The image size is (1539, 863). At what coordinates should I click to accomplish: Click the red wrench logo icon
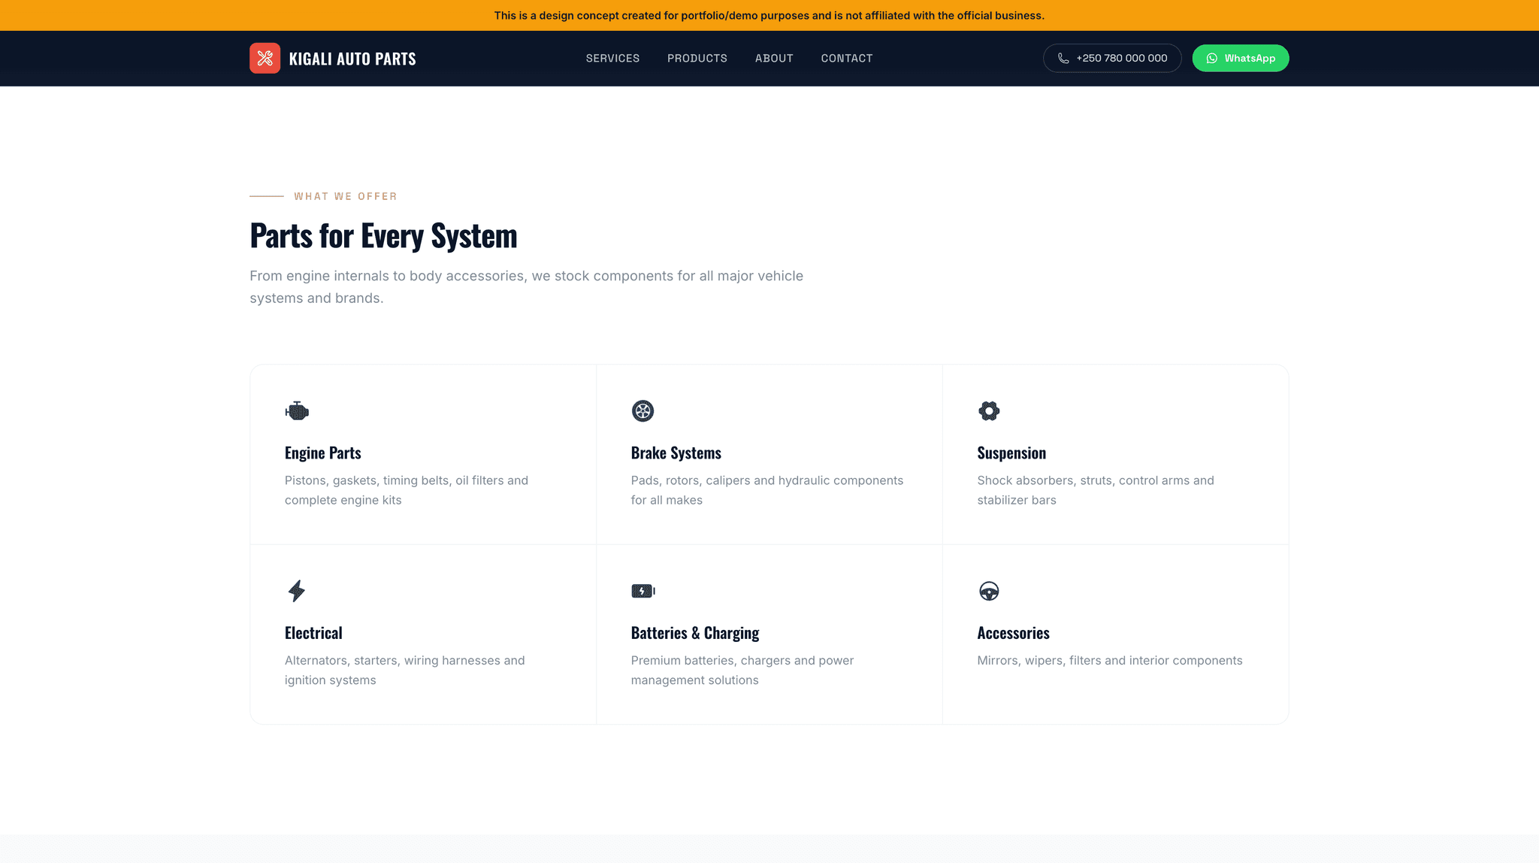[265, 58]
